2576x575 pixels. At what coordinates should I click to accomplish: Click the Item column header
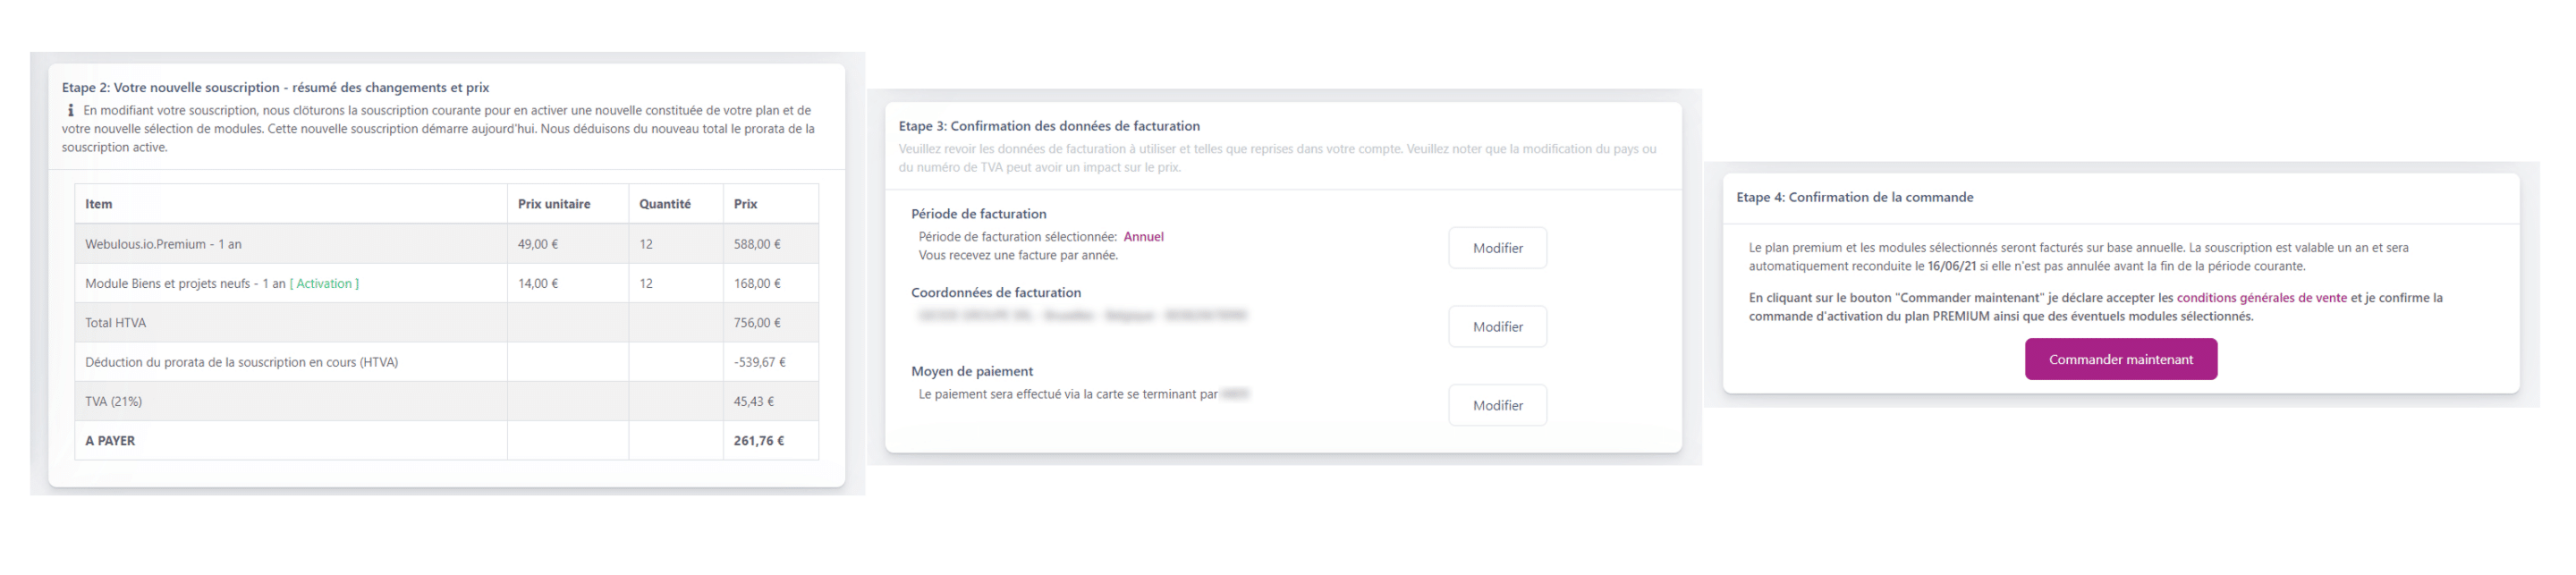[x=99, y=204]
